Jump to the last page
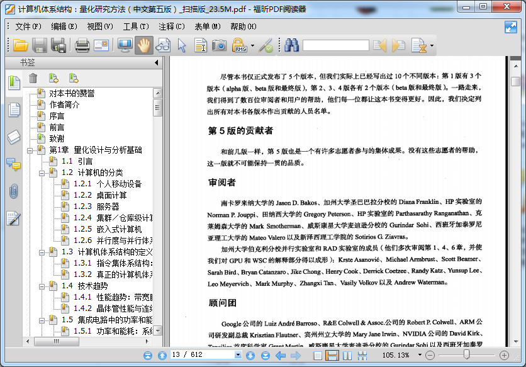526x367 pixels. (x=266, y=355)
